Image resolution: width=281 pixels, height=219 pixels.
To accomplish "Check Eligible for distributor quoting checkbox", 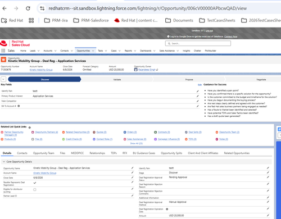I will pos(35,190).
